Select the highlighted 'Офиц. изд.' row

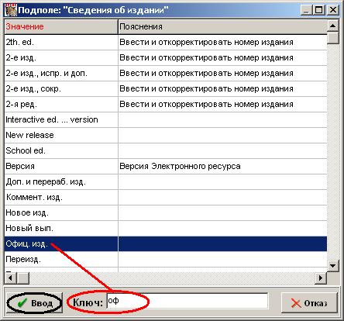pos(166,243)
